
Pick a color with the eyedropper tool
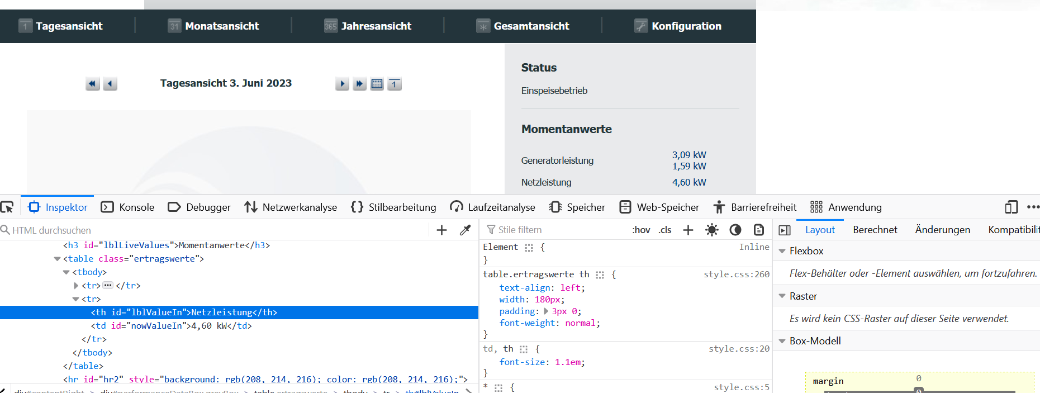pyautogui.click(x=465, y=230)
